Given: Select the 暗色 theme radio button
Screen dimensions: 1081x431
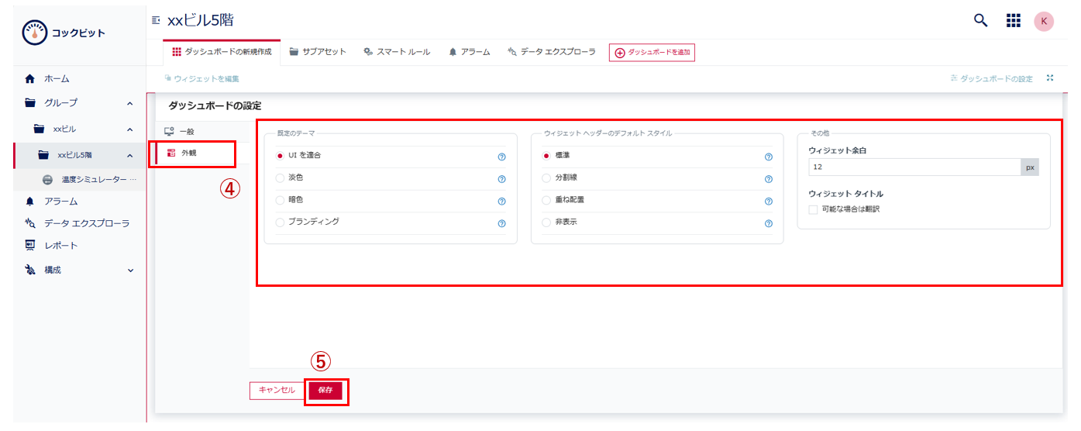Looking at the screenshot, I should point(281,200).
